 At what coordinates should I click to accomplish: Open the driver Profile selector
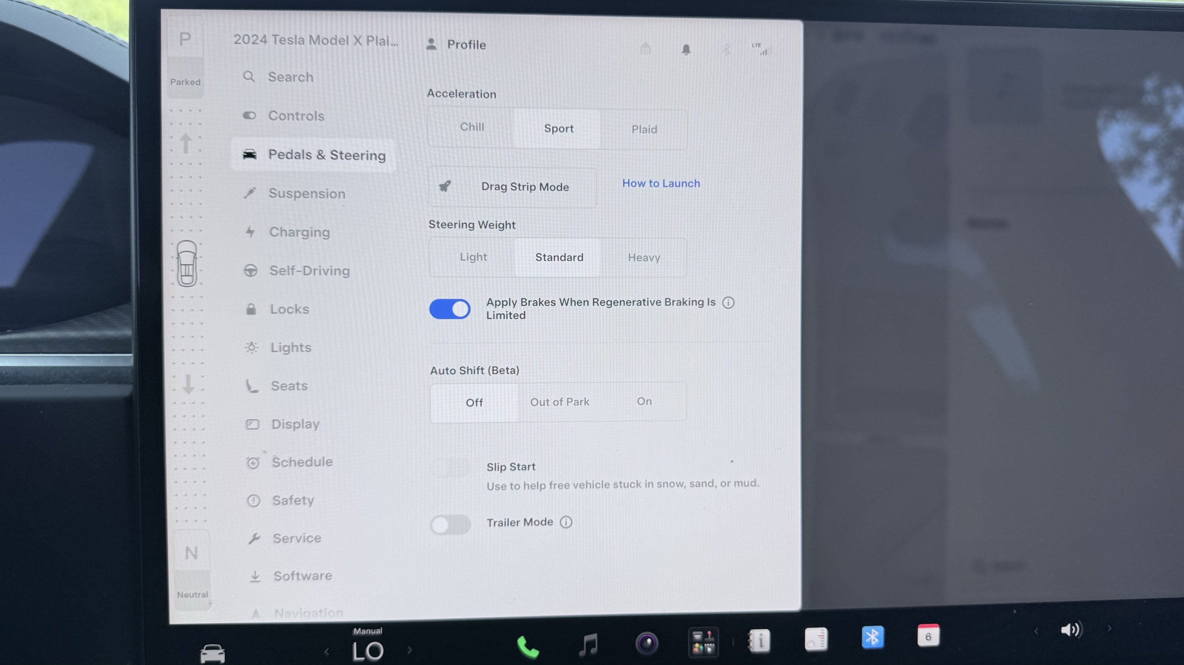[x=456, y=45]
